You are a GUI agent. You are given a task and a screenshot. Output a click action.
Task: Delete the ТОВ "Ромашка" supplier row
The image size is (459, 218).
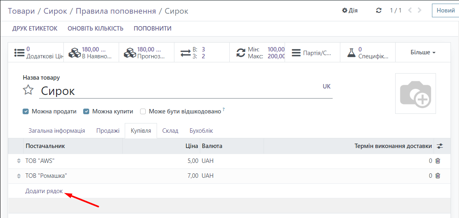[x=438, y=176]
